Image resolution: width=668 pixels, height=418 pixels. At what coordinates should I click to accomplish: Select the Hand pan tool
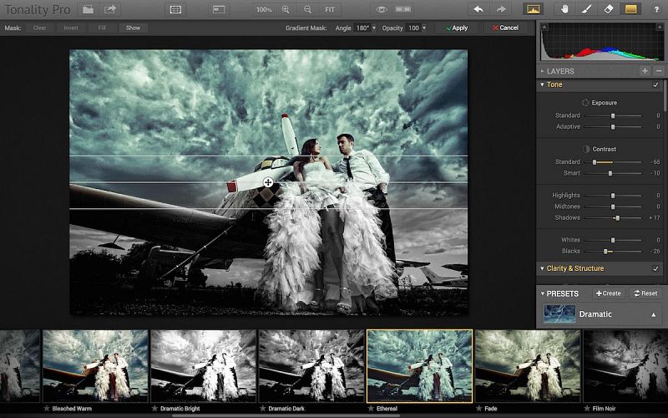564,9
